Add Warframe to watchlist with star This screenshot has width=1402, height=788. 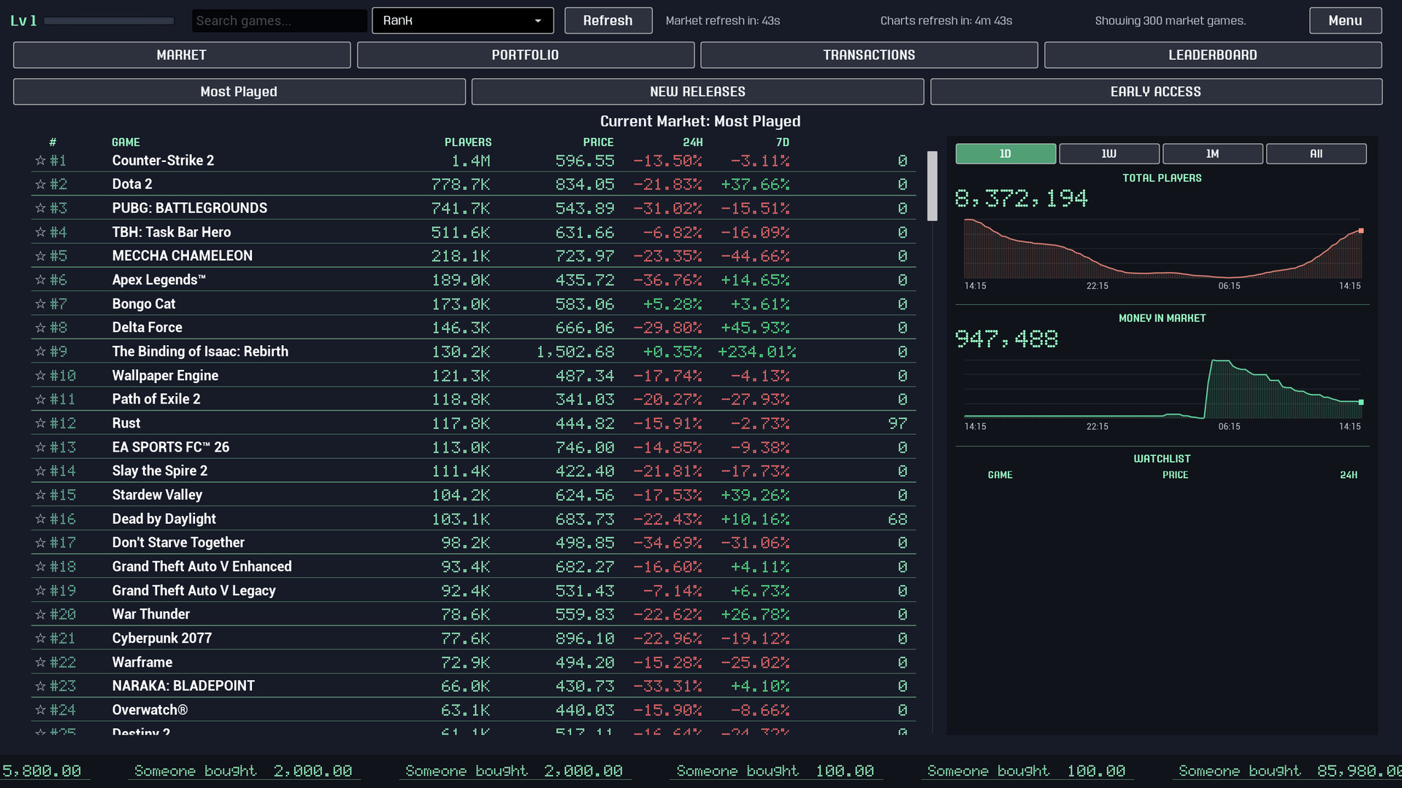[41, 663]
